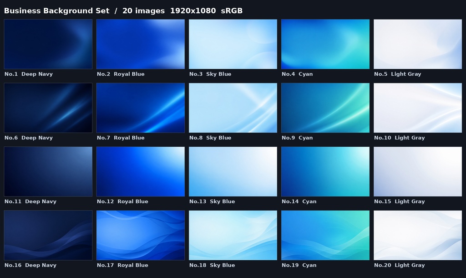Viewport: 466px width, 278px height.
Task: Click the "No.14 Cyan" caption
Action: (x=299, y=201)
